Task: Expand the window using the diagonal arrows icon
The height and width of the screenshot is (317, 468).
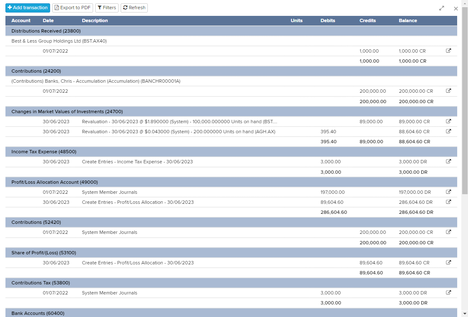Action: click(441, 8)
